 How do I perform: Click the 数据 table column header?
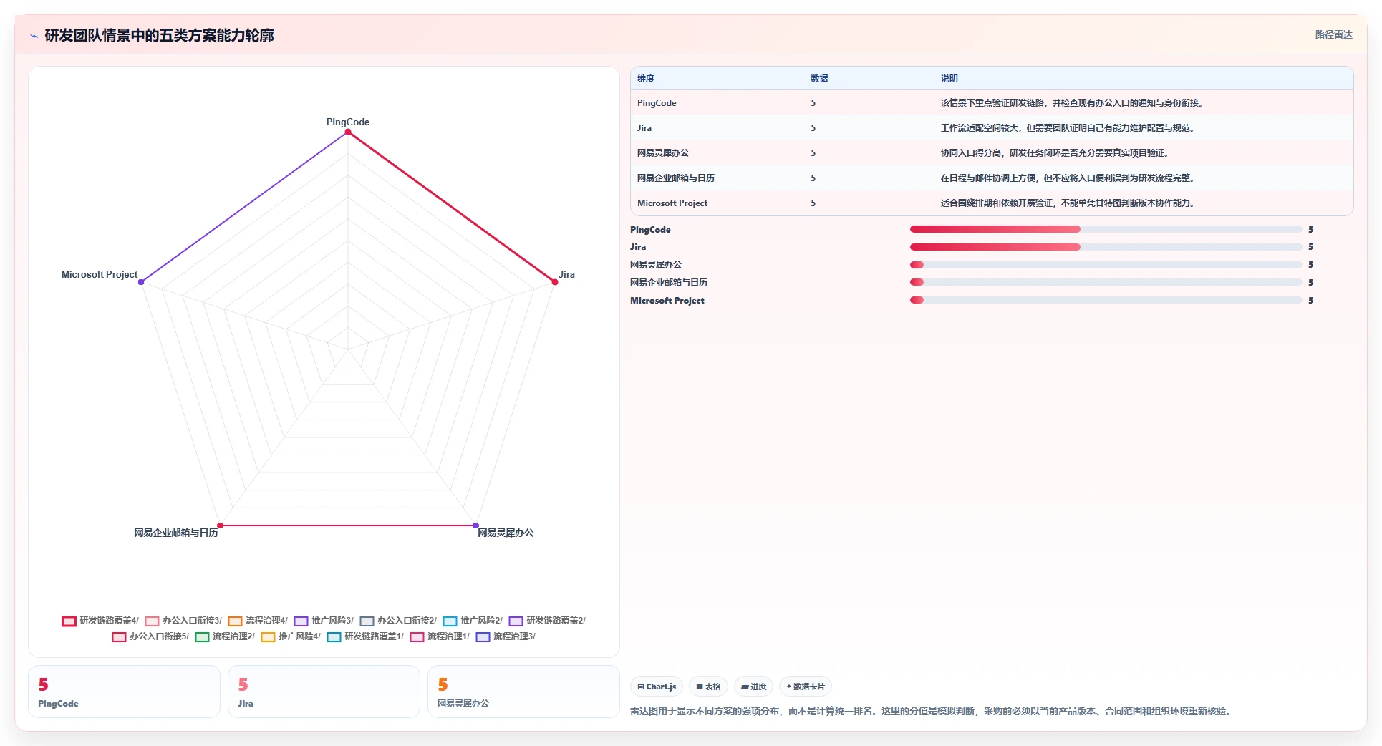click(x=819, y=79)
